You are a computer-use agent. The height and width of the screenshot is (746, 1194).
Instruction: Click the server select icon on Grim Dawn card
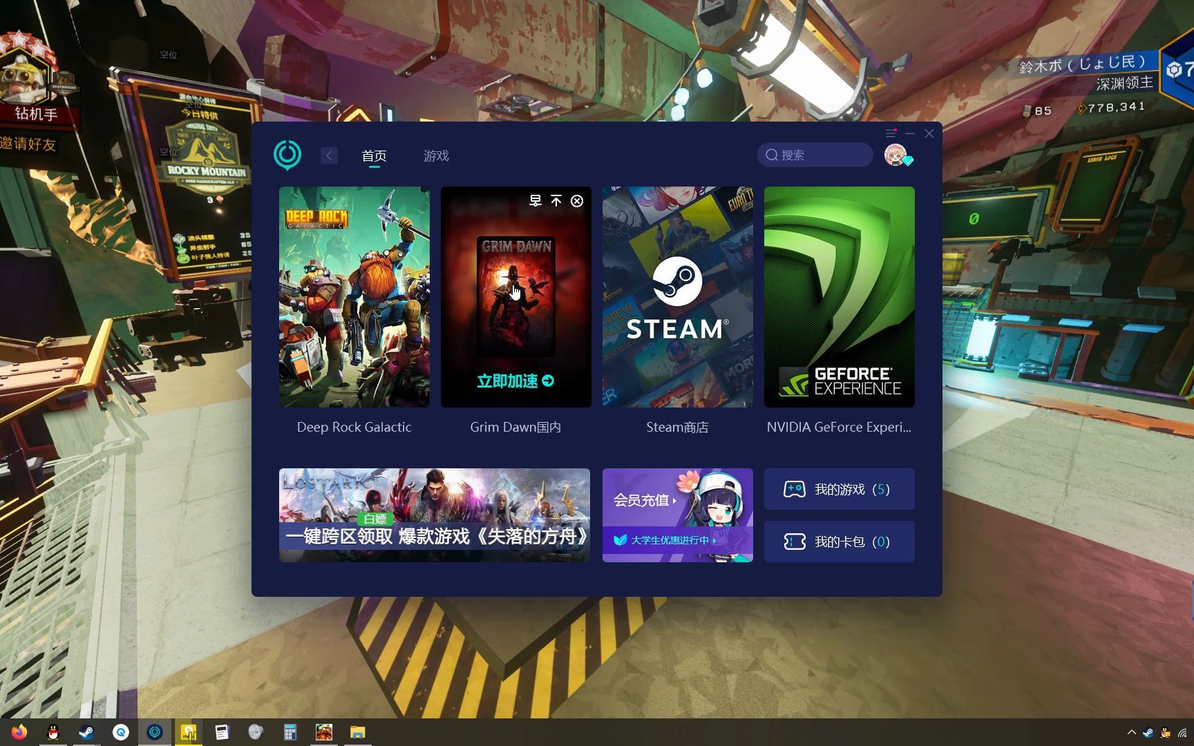(536, 201)
